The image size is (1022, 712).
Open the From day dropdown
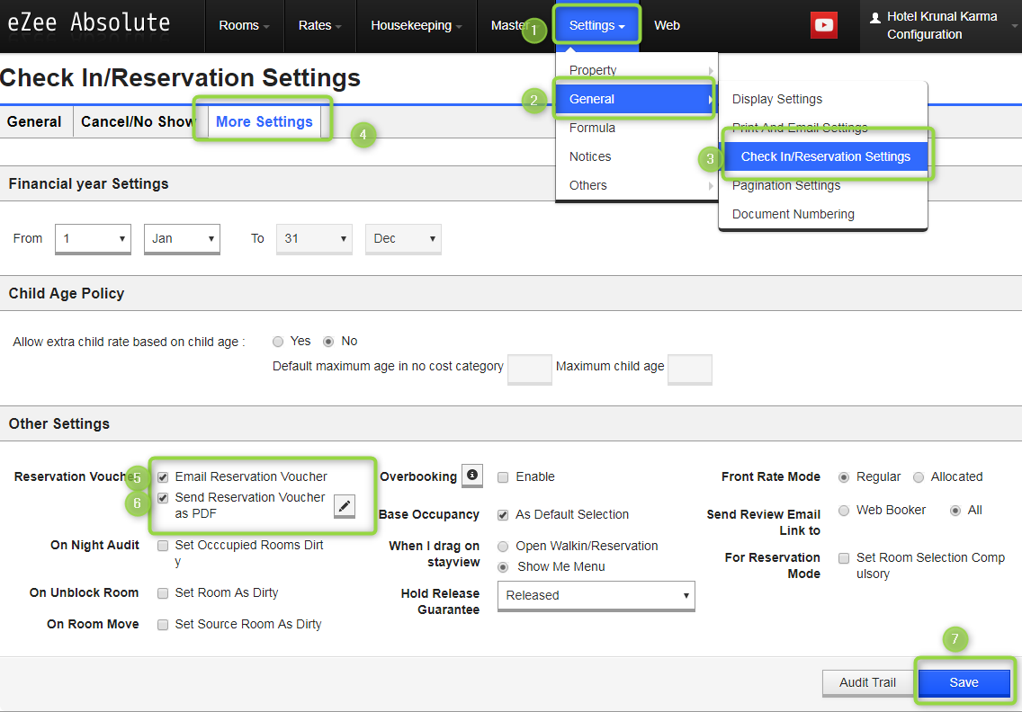coord(94,239)
